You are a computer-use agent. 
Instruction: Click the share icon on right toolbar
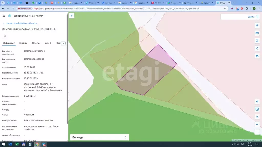(x=257, y=48)
